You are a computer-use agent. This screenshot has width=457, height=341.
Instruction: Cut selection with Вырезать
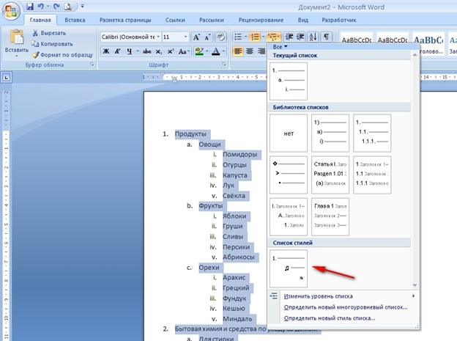(49, 33)
